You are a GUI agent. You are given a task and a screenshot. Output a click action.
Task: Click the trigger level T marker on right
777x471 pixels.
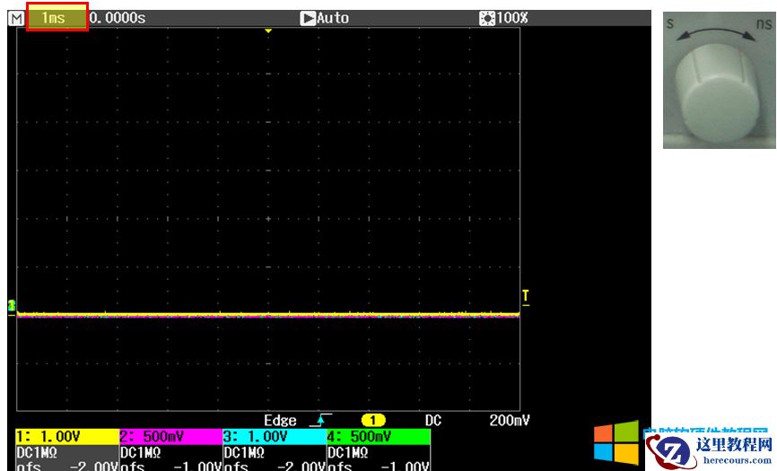pyautogui.click(x=526, y=297)
